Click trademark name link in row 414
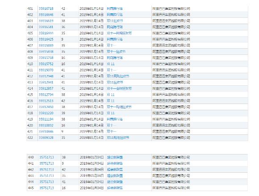 [x=119, y=88]
